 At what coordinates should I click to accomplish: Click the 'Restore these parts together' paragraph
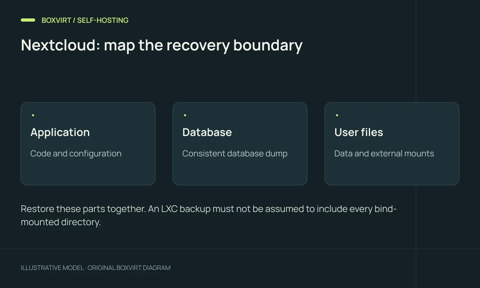tap(208, 215)
